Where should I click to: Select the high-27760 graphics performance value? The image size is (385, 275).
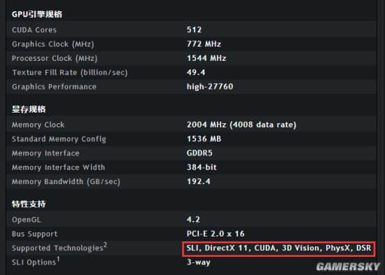coord(210,87)
